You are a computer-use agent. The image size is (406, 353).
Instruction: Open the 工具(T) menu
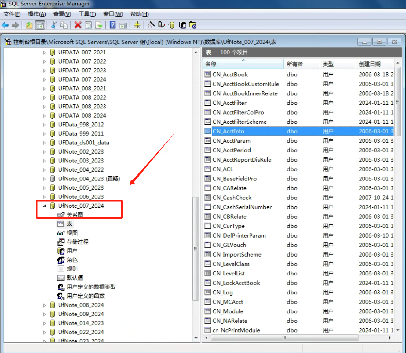pos(87,14)
